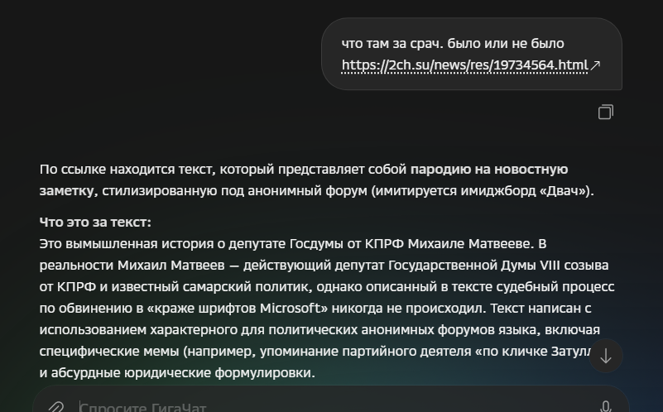Click the bold word "заметку"
This screenshot has height=412, width=663.
tap(66, 191)
